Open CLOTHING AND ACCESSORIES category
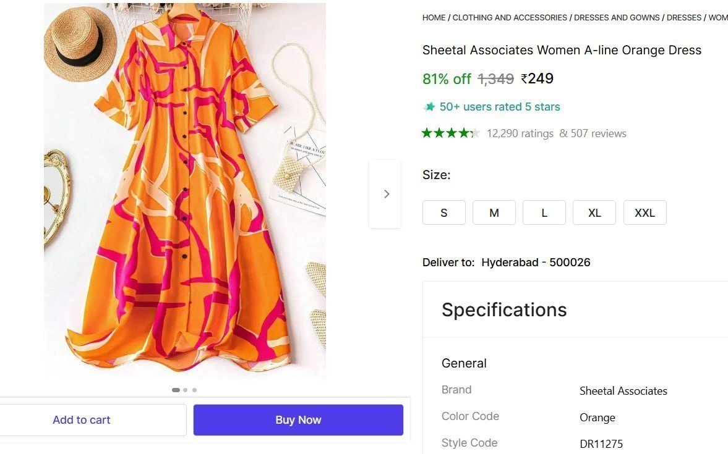 tap(509, 17)
